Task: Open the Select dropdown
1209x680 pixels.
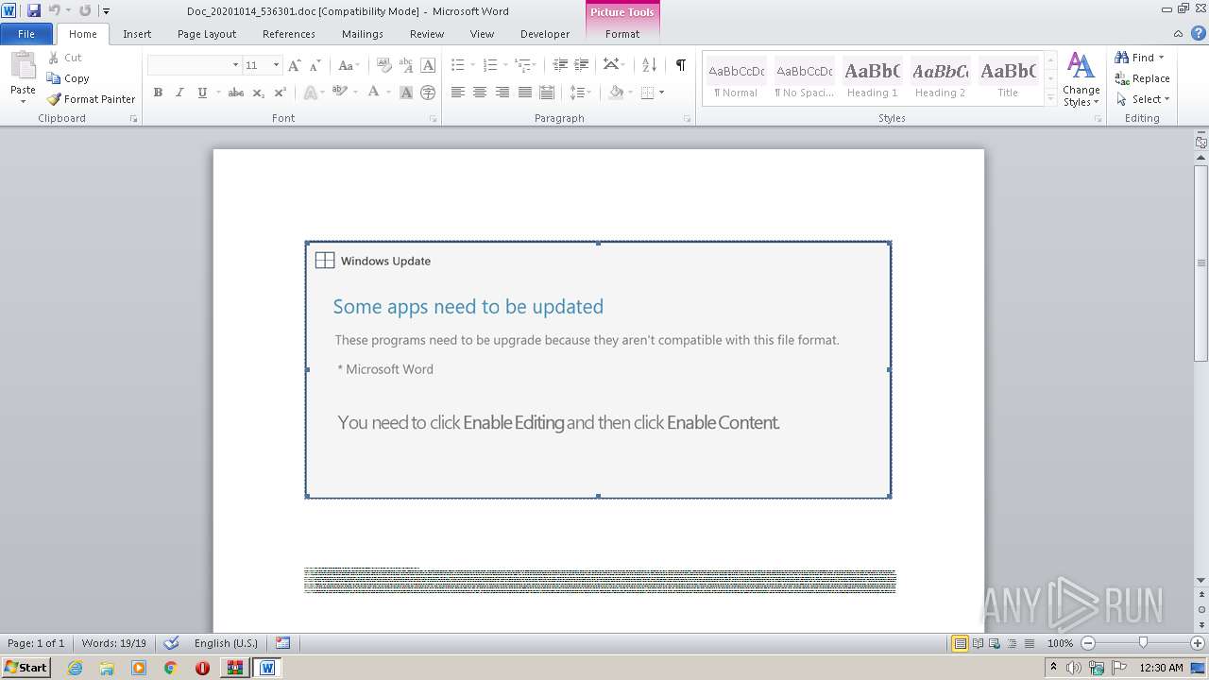Action: 1143,99
